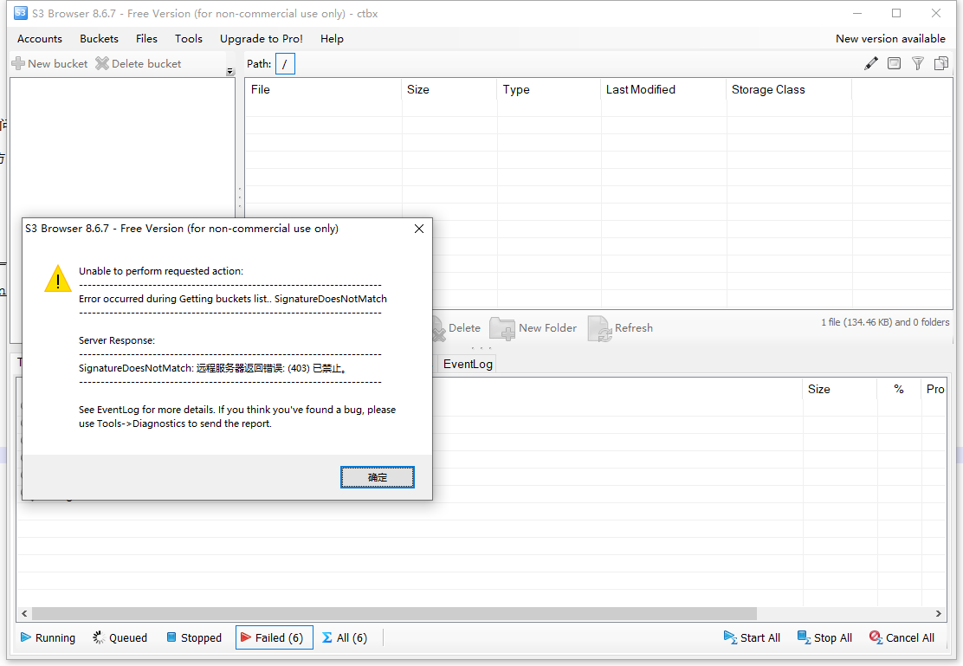963x666 pixels.
Task: Click the % column header in tasks pane
Action: (x=899, y=389)
